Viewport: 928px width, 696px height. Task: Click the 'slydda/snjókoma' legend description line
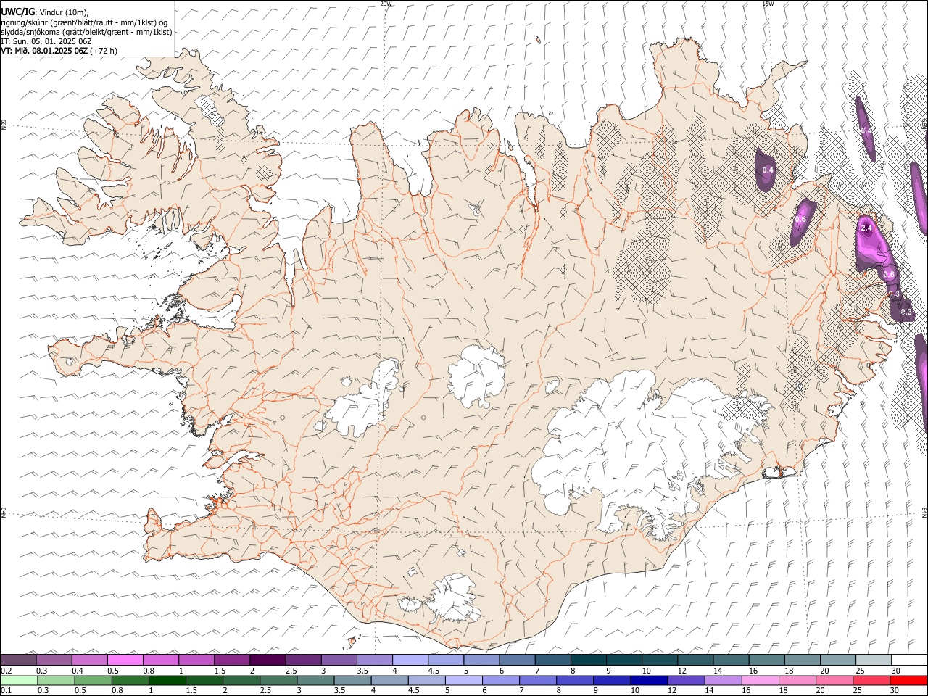coord(86,32)
